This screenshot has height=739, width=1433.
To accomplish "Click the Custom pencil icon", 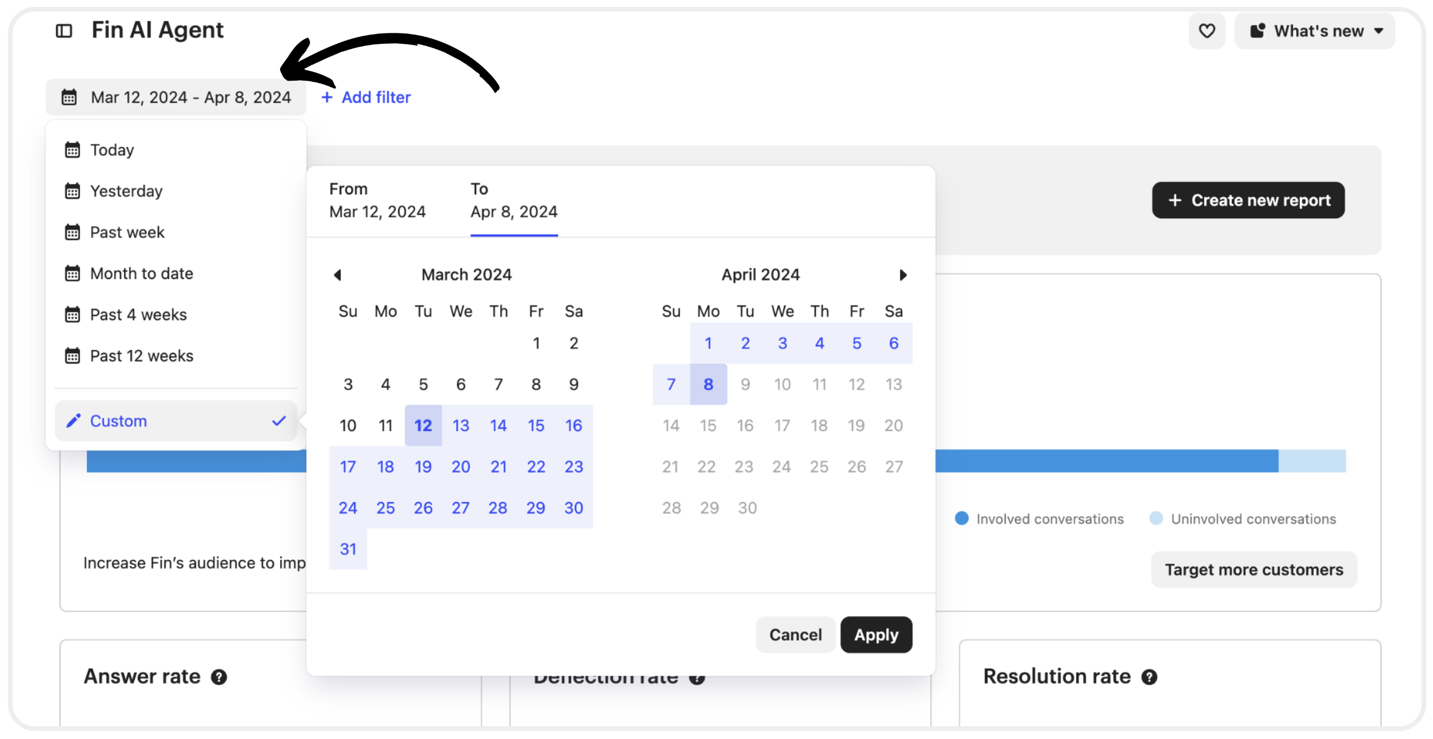I will click(x=73, y=421).
